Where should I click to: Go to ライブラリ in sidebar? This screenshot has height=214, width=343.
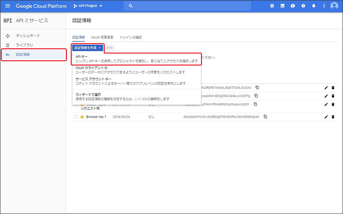coord(24,45)
